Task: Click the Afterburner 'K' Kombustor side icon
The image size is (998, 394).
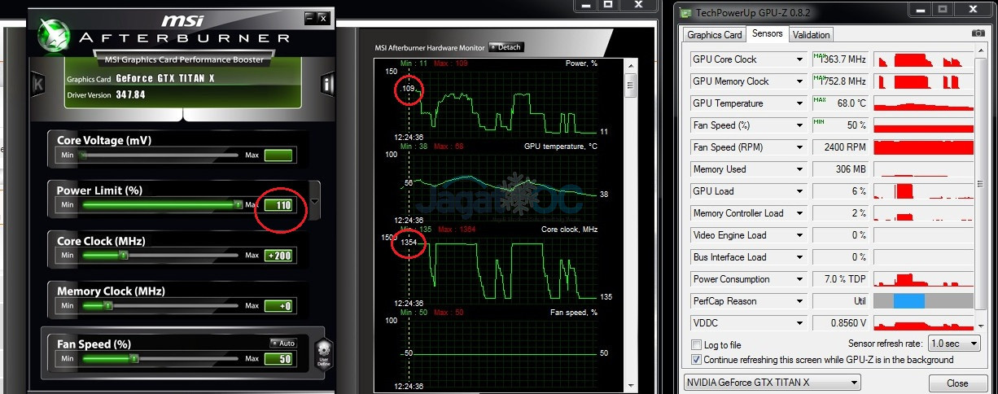Action: point(37,84)
